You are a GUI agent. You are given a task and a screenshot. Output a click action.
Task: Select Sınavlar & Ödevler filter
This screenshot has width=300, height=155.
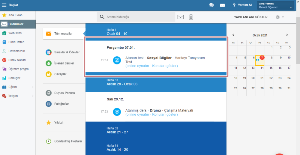click(64, 52)
